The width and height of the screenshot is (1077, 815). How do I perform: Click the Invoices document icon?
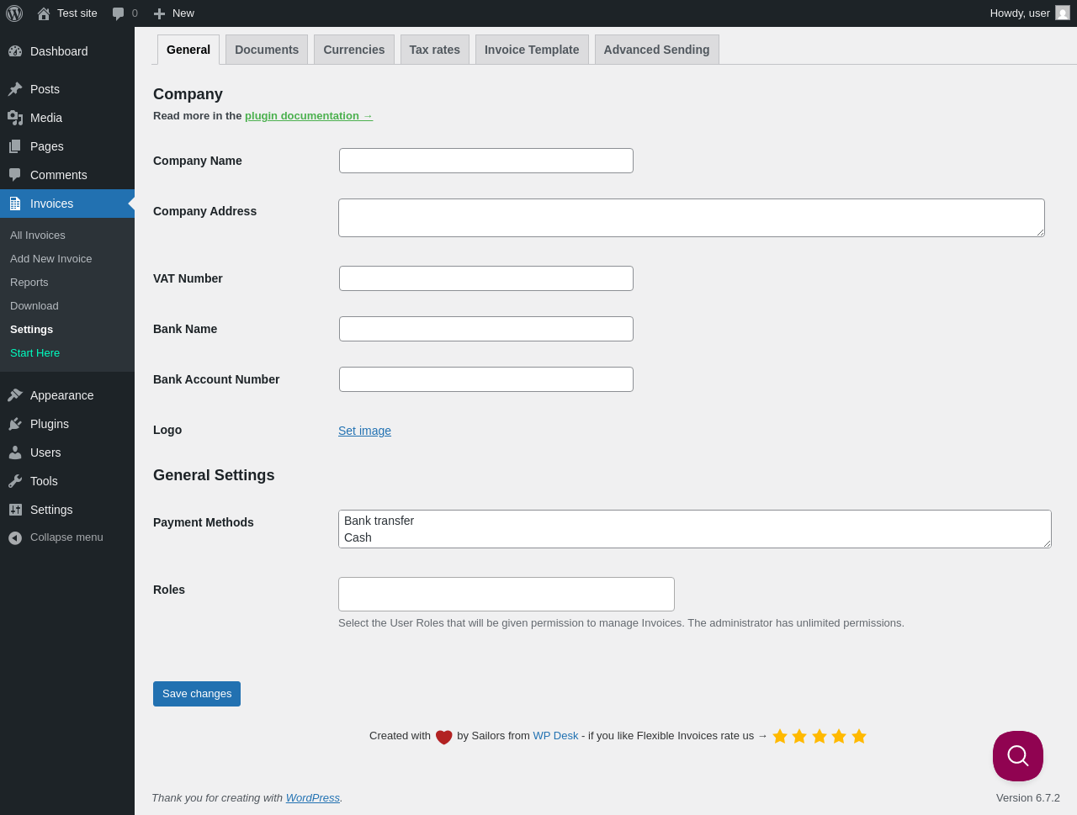15,204
